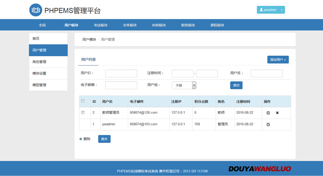Focus the 用户名 input field
The image size is (323, 176).
[x=267, y=73]
